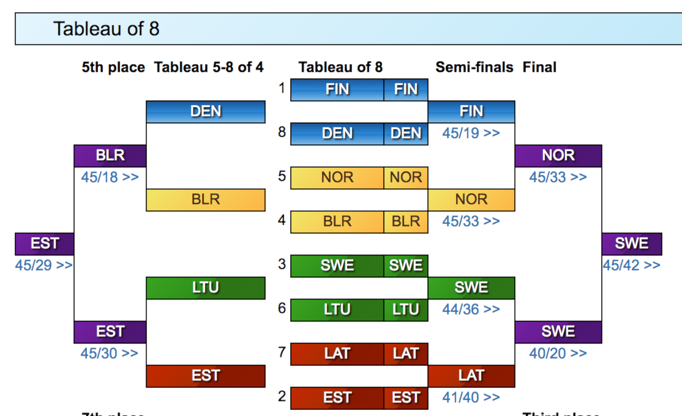Click the leftmost purple EST box
This screenshot has width=682, height=416.
pos(45,244)
